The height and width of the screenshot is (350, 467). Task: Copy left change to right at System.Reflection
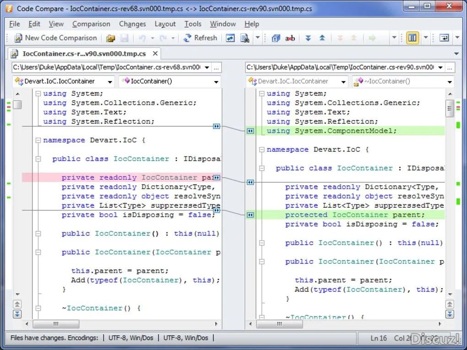[x=217, y=126]
